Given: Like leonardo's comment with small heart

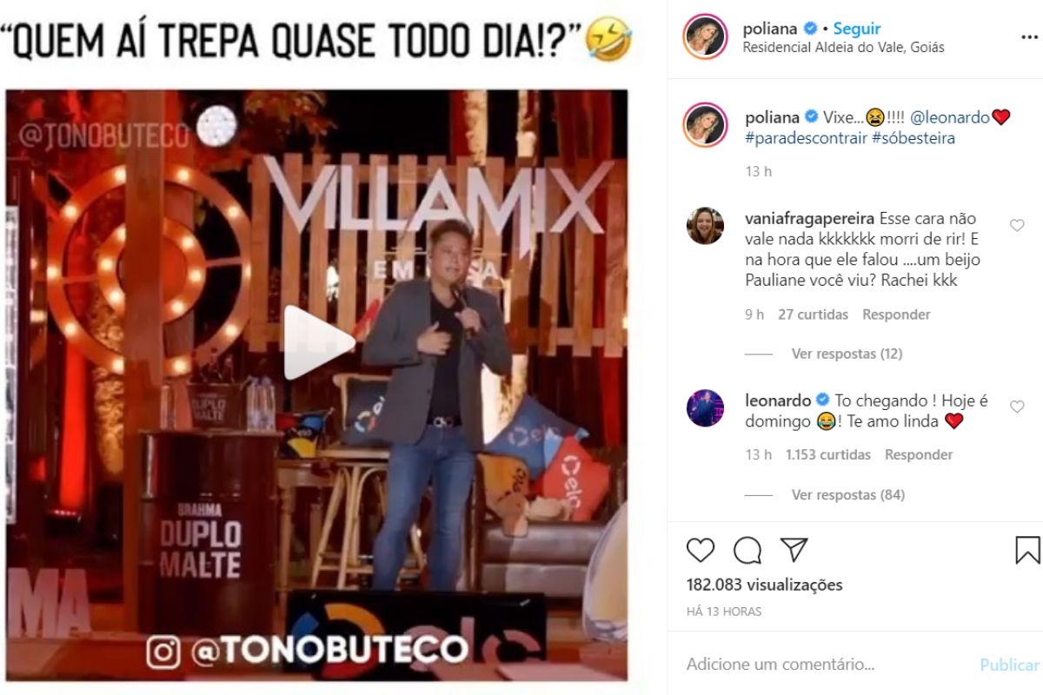Looking at the screenshot, I should point(1017,407).
